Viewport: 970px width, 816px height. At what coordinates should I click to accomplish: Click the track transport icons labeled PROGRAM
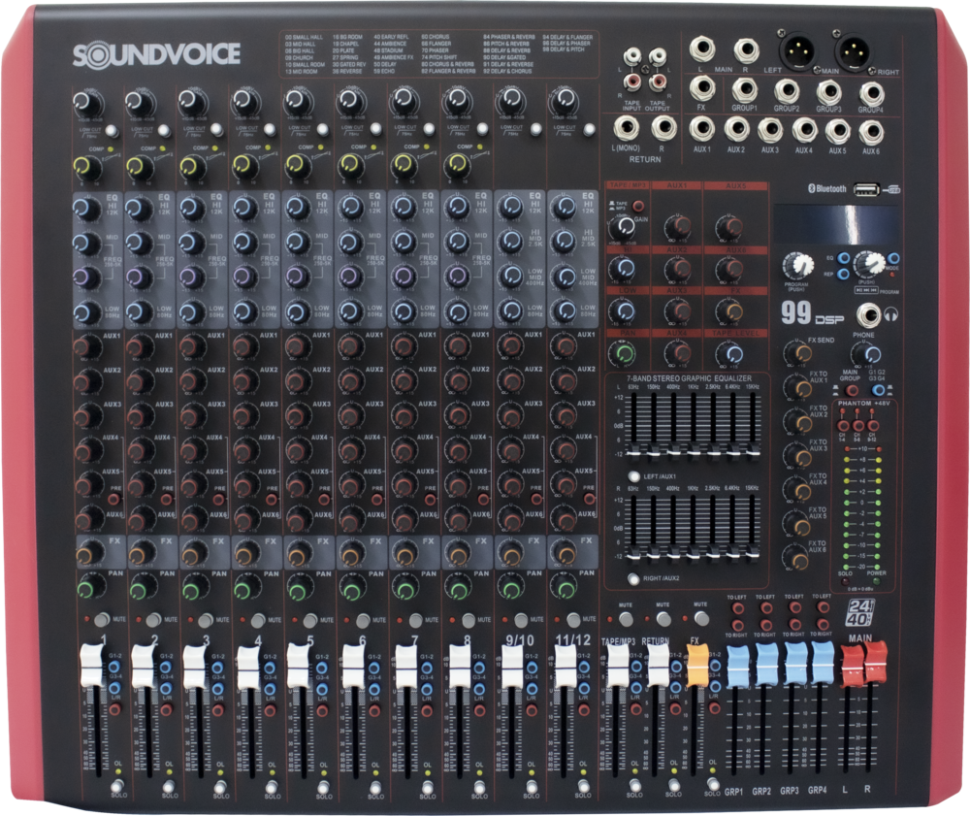(x=866, y=289)
